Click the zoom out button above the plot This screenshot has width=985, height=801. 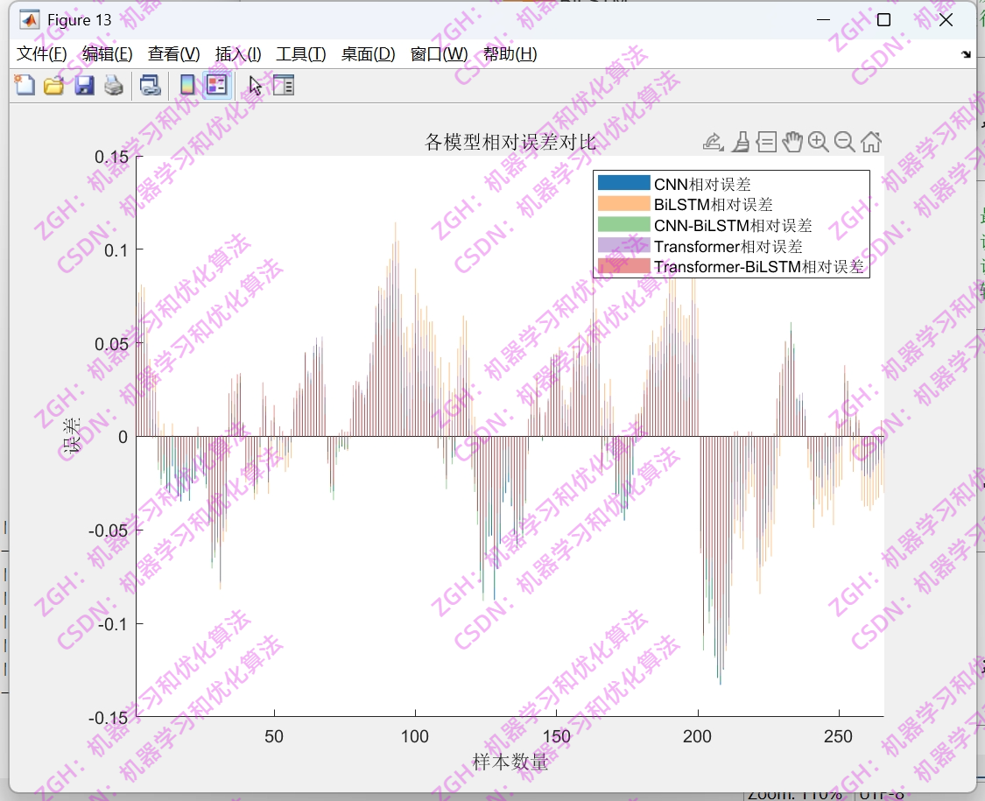pyautogui.click(x=843, y=142)
